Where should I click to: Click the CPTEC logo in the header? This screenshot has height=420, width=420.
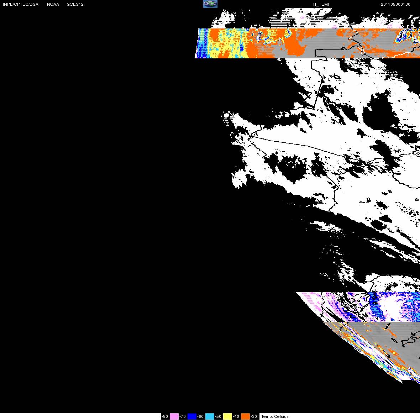click(210, 4)
